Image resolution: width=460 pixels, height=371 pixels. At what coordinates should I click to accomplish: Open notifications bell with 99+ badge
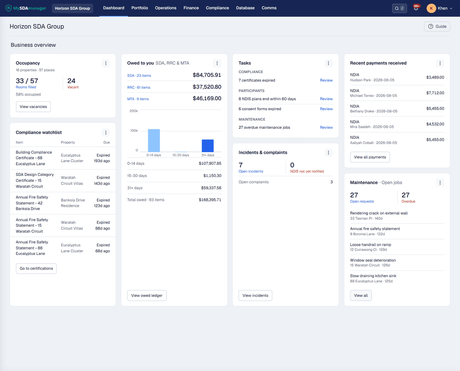point(415,8)
